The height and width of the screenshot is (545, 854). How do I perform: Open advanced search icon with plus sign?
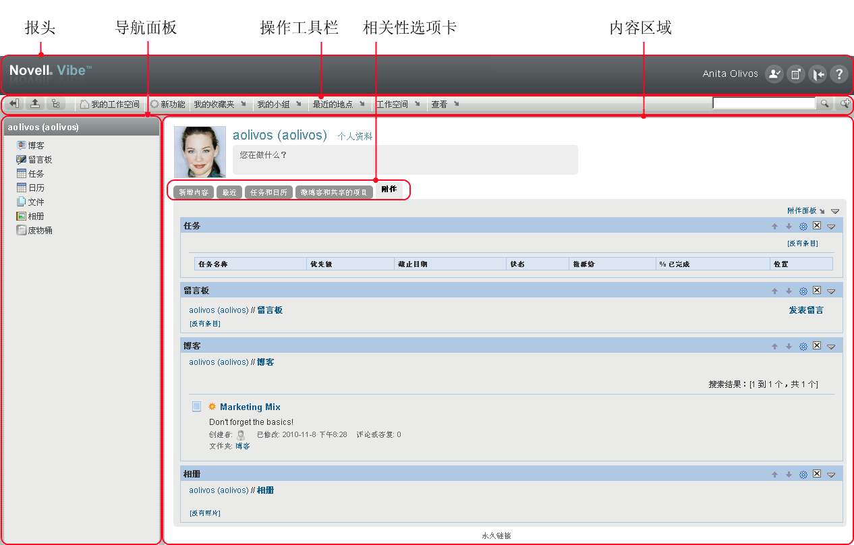point(843,104)
